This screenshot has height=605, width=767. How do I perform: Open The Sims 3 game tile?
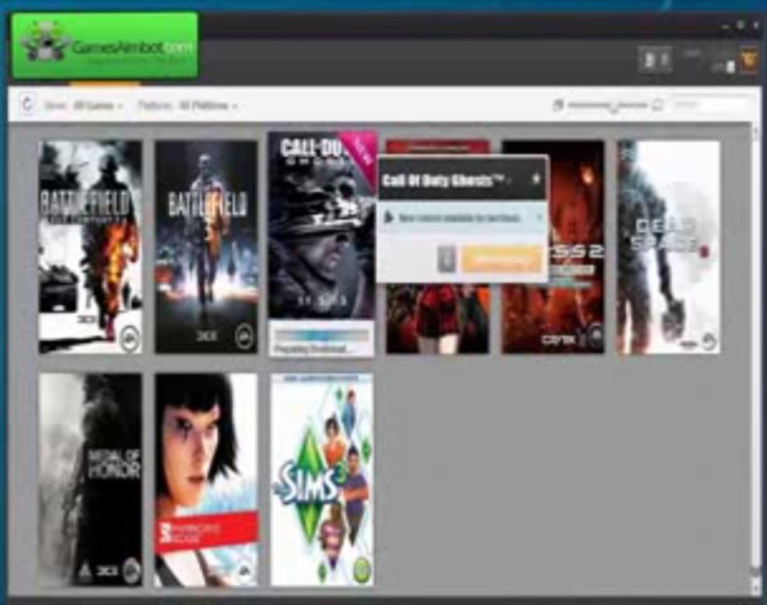322,480
